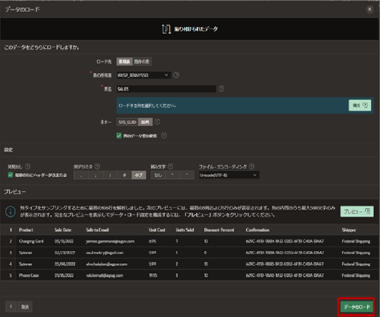Open help for ファイル・エンコーディング
380x317 pixels.
252,167
